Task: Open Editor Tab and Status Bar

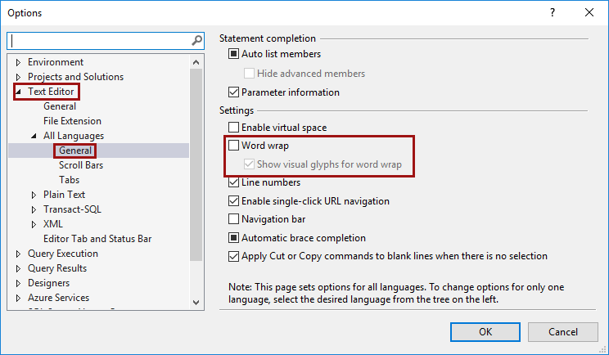Action: 97,239
